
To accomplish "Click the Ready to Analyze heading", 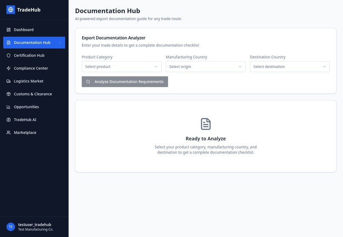I will coord(206,139).
